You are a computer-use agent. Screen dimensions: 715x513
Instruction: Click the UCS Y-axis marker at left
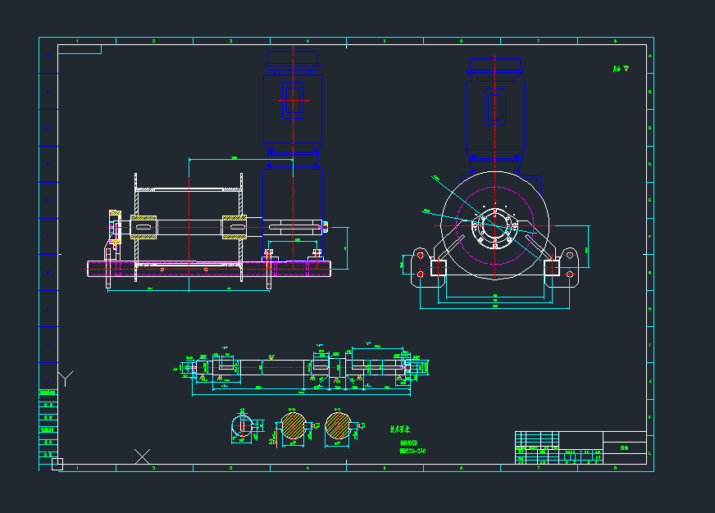(x=66, y=378)
